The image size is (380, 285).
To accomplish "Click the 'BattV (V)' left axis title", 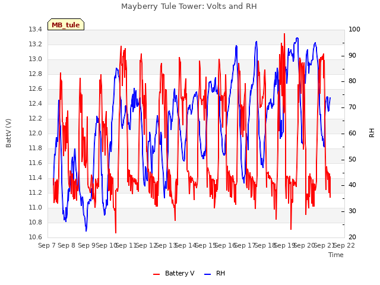I will coord(8,133).
